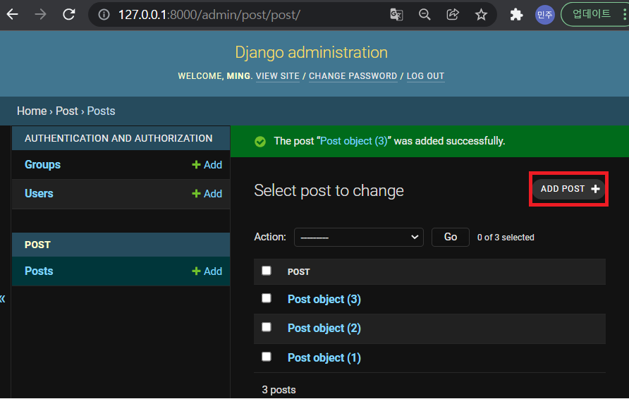The width and height of the screenshot is (629, 399).
Task: Bookmark the page with the star icon
Action: point(481,15)
